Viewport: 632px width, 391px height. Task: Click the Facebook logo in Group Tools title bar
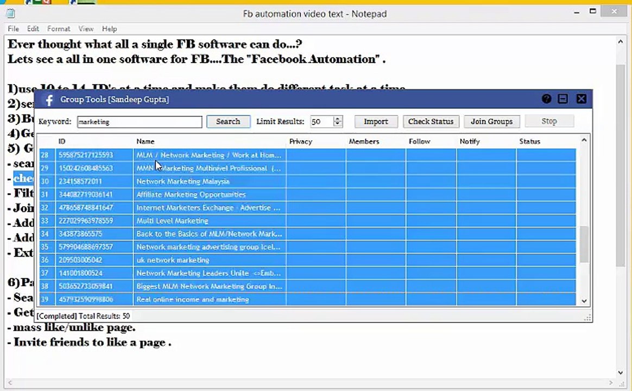point(49,99)
